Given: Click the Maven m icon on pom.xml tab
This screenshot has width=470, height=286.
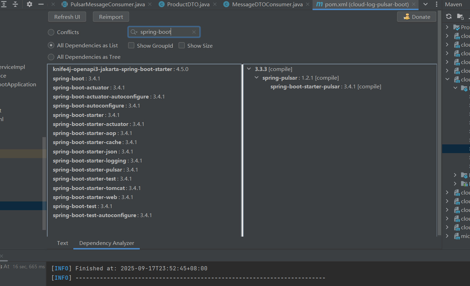Looking at the screenshot, I should pos(319,5).
